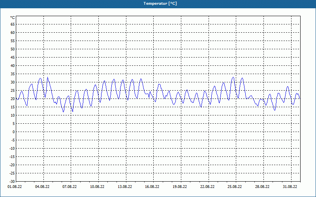The image size is (316, 197).
Task: Select the 16.08.22 x-axis label
Action: 152,187
